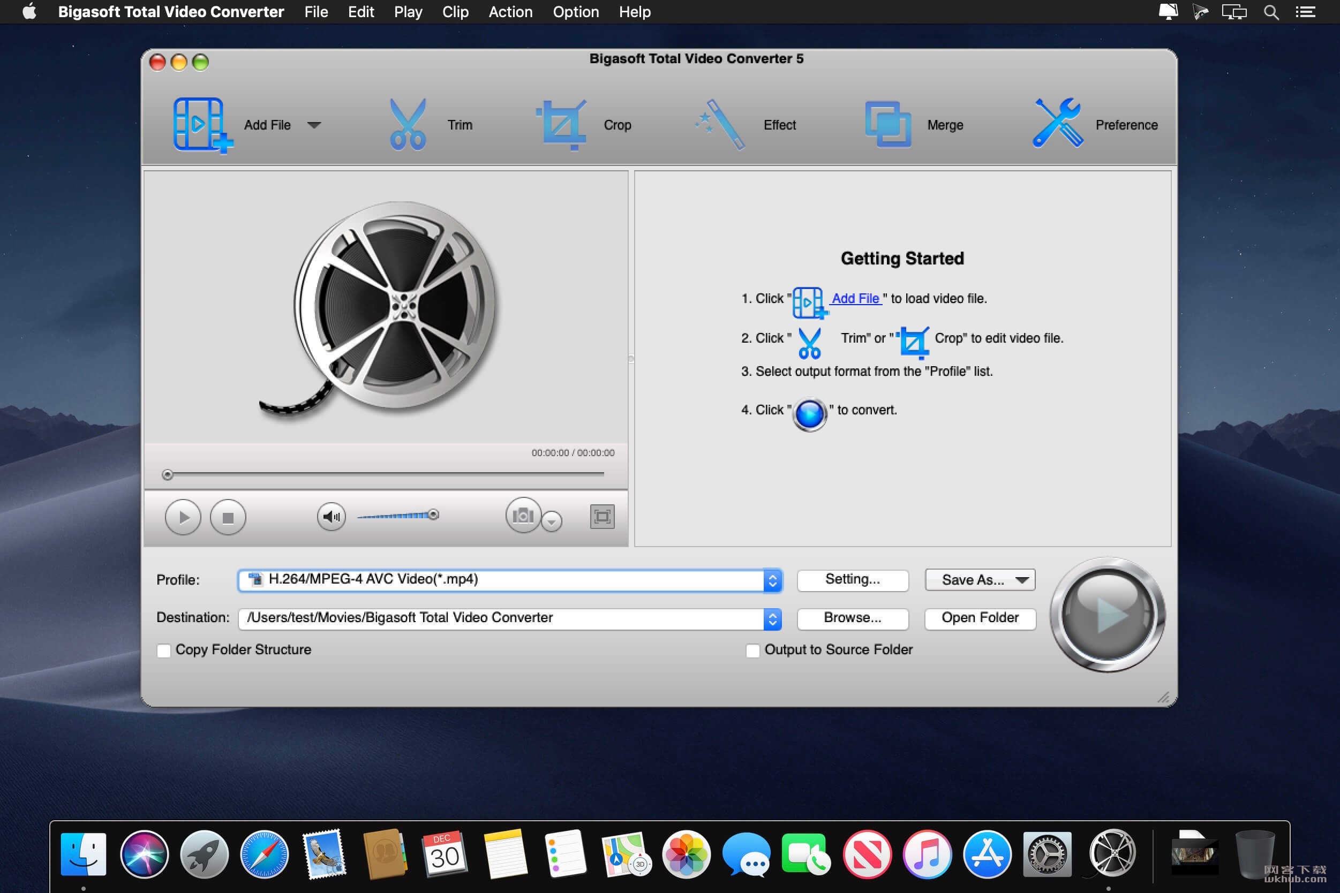Viewport: 1340px width, 893px height.
Task: Click Trim scissors icon in Getting Started
Action: tap(810, 343)
